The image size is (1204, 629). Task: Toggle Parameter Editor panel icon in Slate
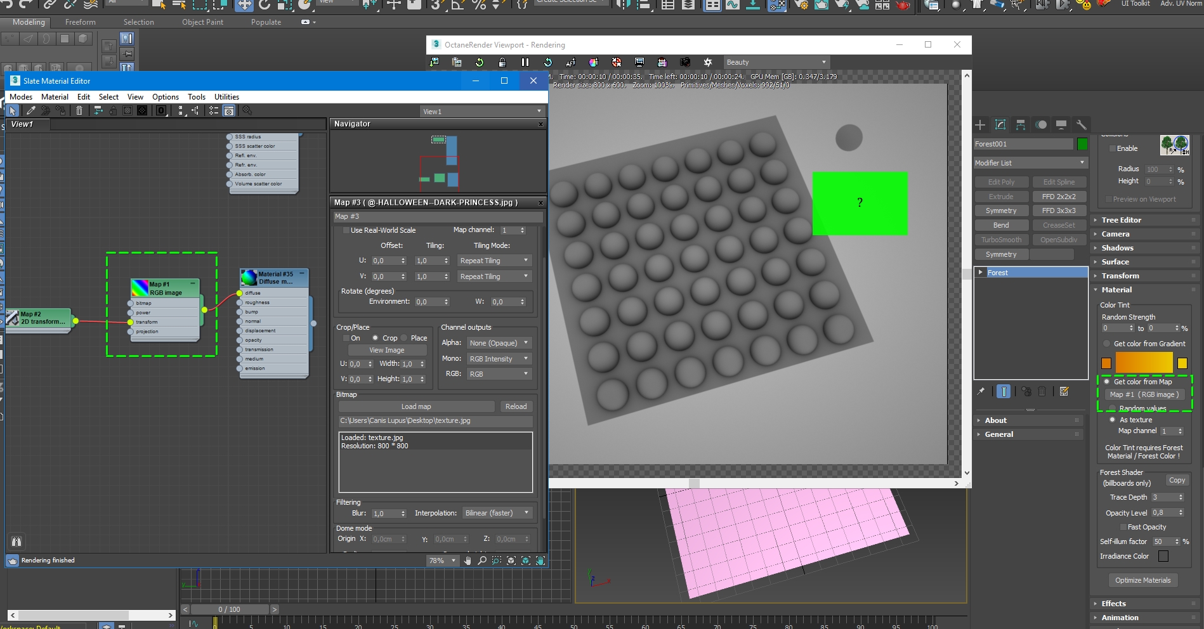pos(229,111)
